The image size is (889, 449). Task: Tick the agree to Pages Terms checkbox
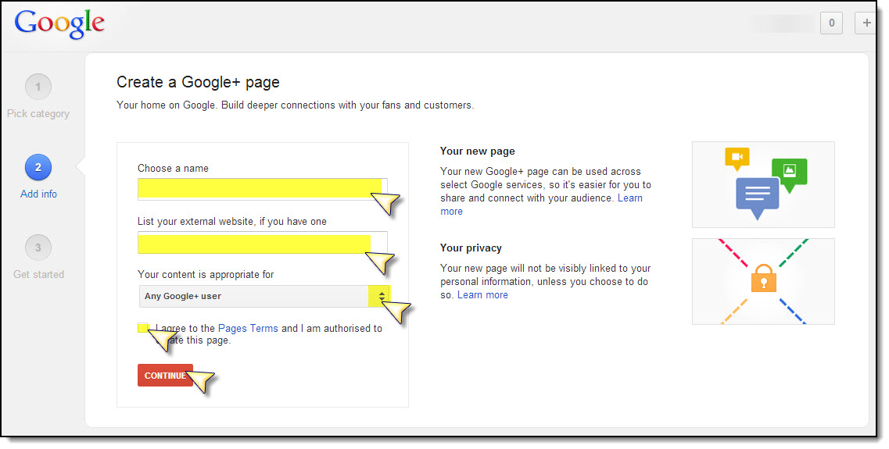point(143,328)
